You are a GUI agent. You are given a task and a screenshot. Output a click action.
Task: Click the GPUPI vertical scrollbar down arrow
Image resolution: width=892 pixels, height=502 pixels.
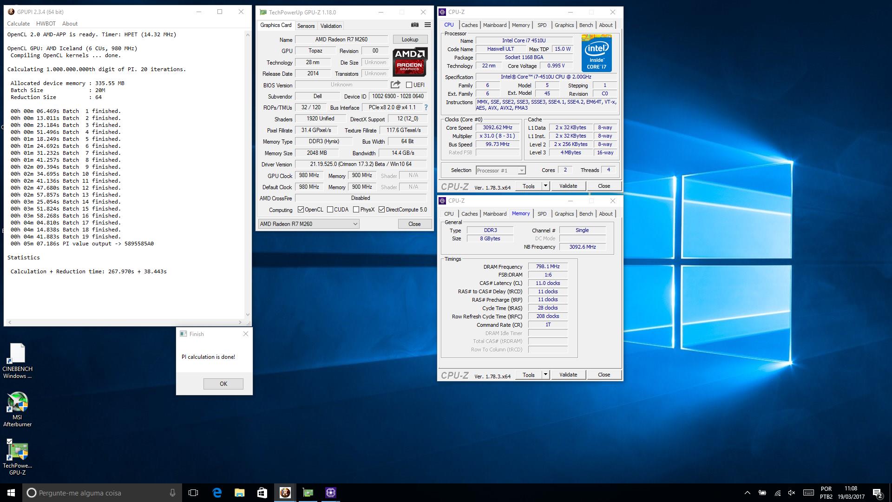[x=247, y=315]
